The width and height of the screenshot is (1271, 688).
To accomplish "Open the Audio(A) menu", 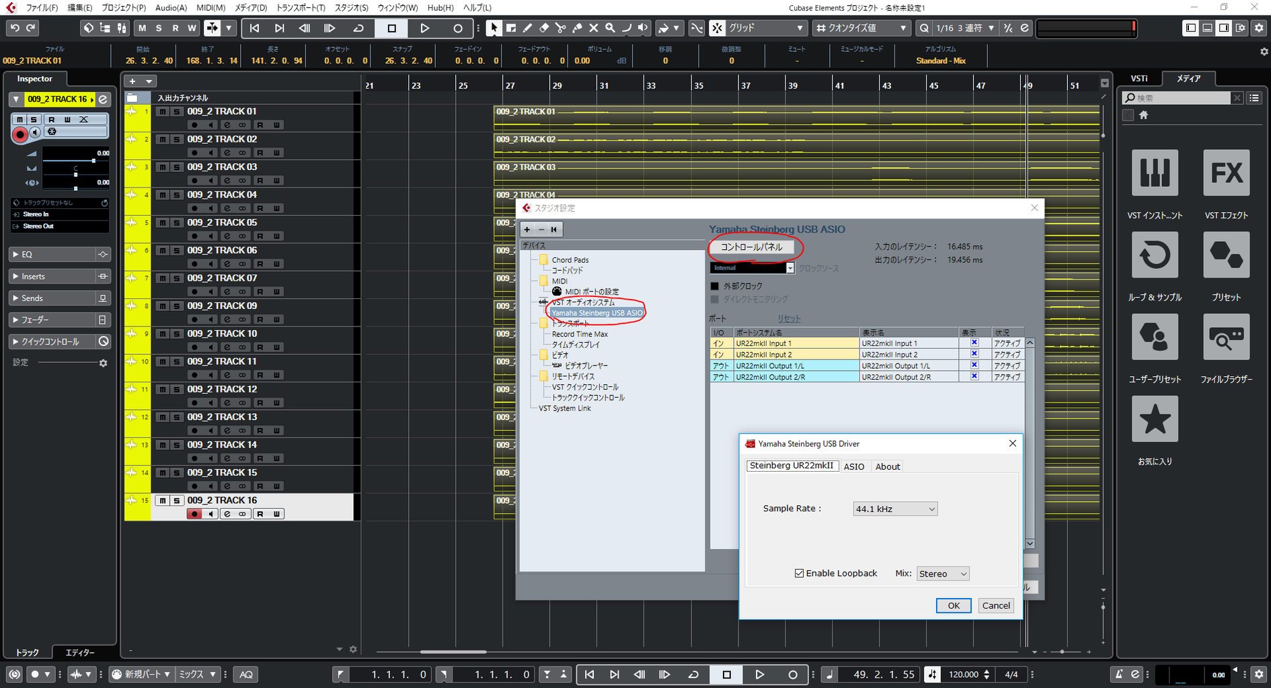I will pyautogui.click(x=171, y=7).
